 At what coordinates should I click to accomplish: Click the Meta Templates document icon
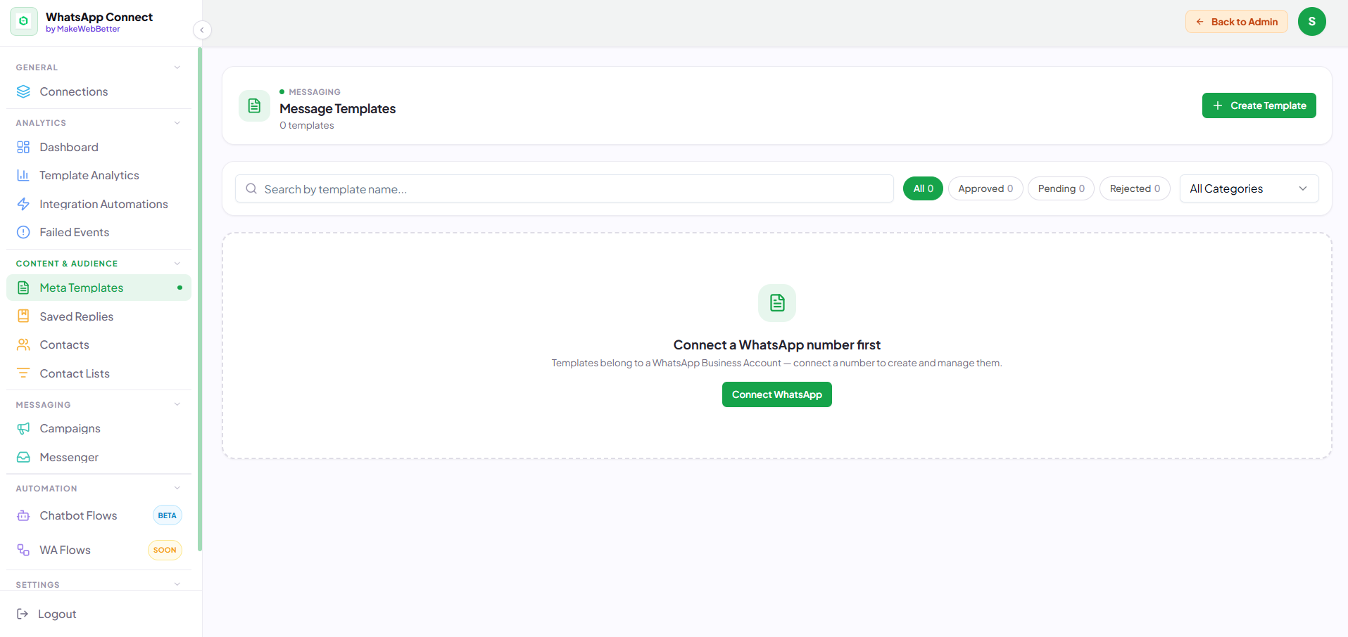point(23,288)
